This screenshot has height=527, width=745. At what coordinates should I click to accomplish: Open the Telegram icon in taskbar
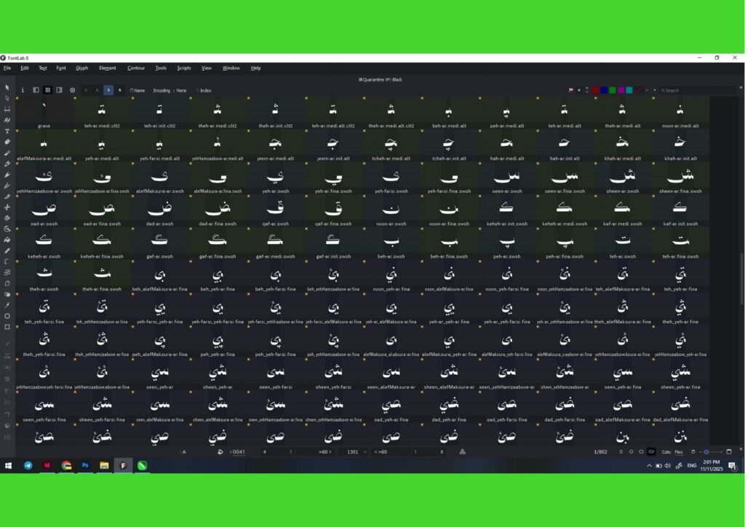click(28, 465)
